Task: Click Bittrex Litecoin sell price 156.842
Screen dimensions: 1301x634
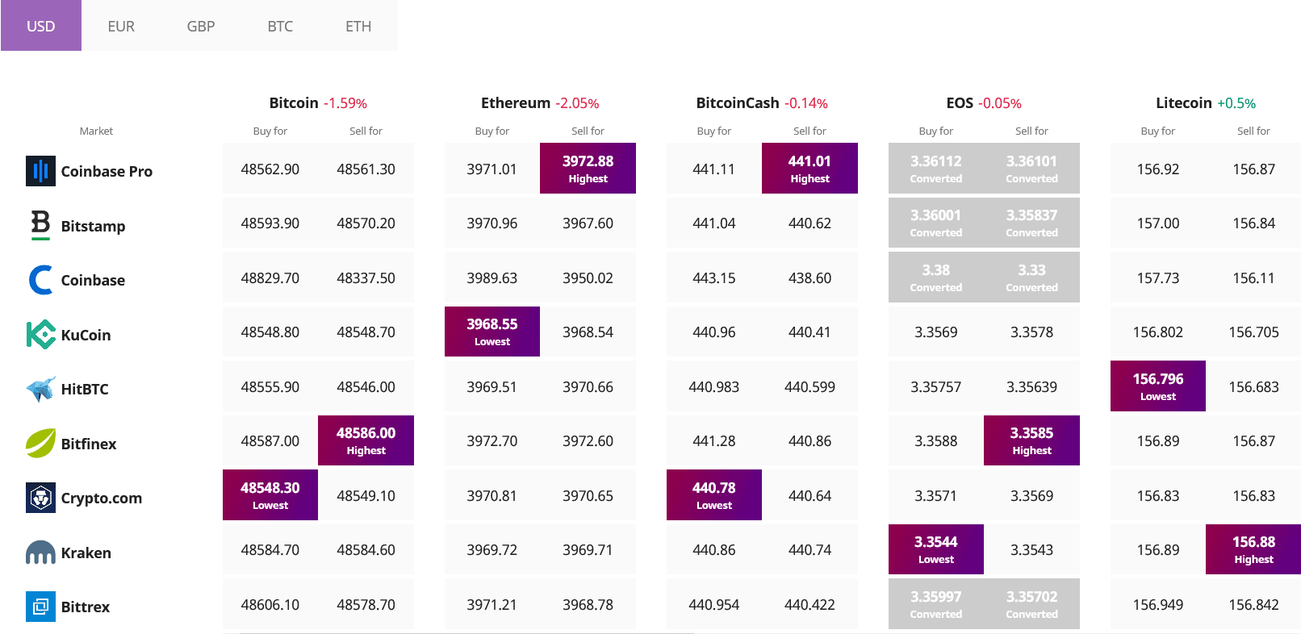Action: 1253,605
